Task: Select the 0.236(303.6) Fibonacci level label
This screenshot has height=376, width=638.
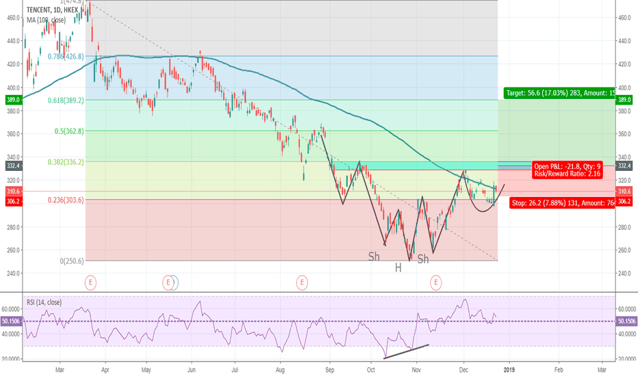Action: coord(66,200)
